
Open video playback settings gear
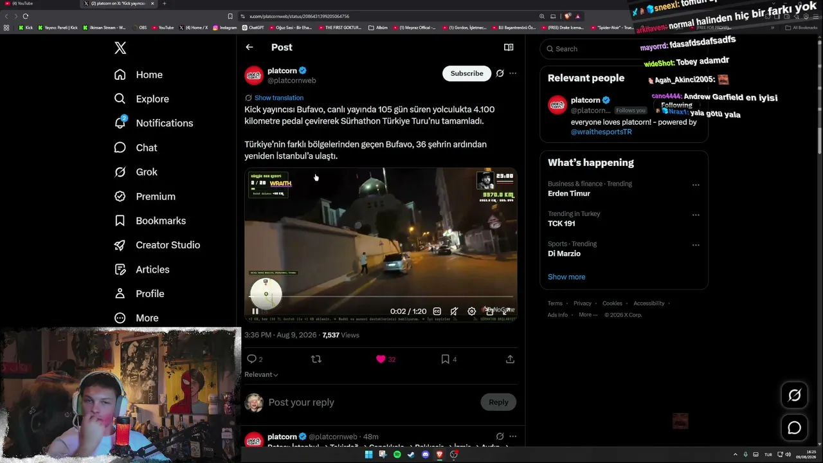pos(472,311)
